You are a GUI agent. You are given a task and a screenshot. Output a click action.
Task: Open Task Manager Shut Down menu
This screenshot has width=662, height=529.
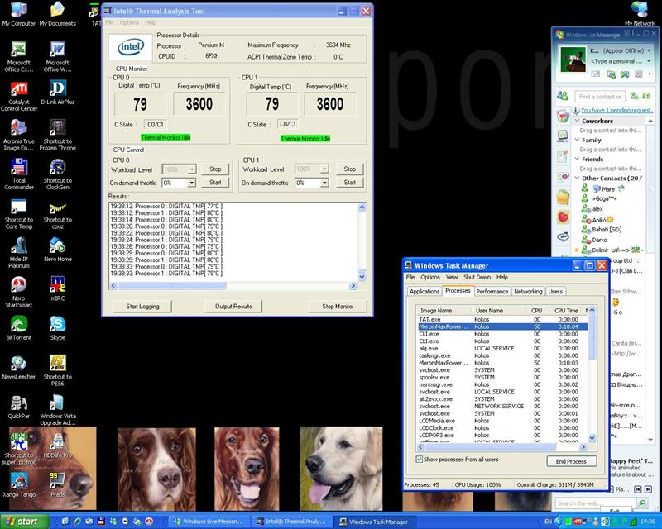477,277
